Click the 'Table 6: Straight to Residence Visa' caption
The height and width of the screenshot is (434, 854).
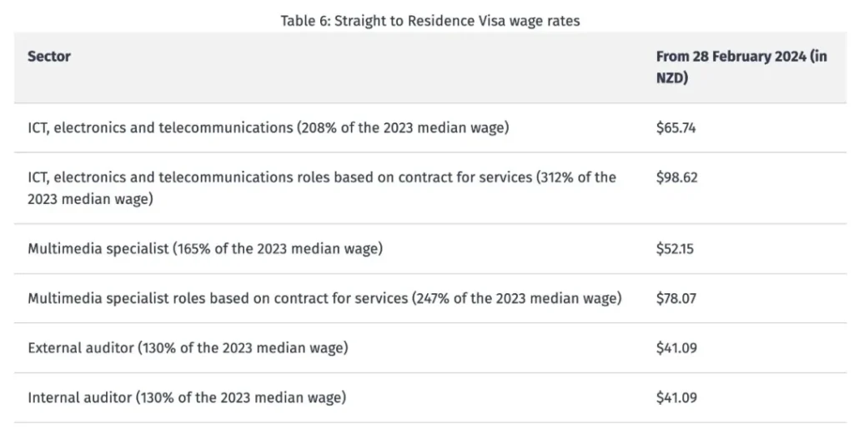click(x=430, y=21)
